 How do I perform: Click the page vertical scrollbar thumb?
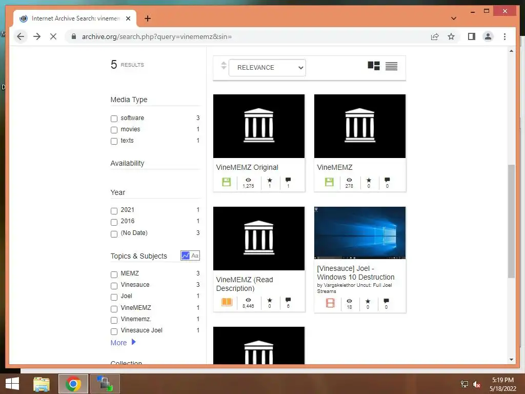click(511, 221)
